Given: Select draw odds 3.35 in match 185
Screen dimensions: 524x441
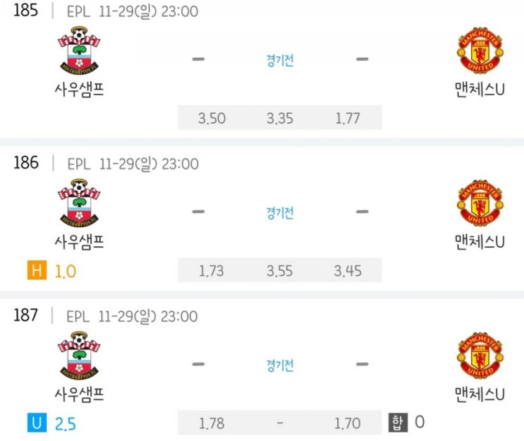Looking at the screenshot, I should point(280,119).
